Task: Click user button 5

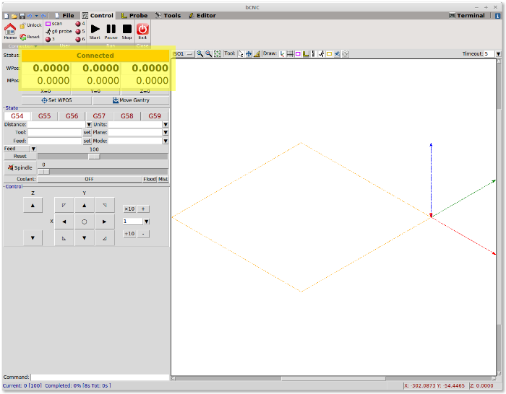Action: point(80,31)
